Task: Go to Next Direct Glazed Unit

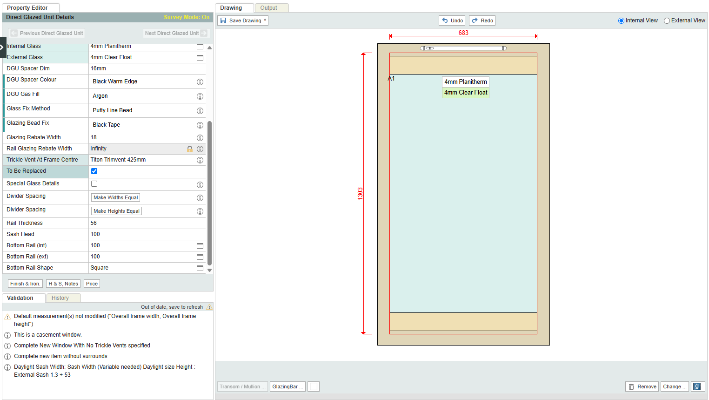Action: [x=176, y=33]
